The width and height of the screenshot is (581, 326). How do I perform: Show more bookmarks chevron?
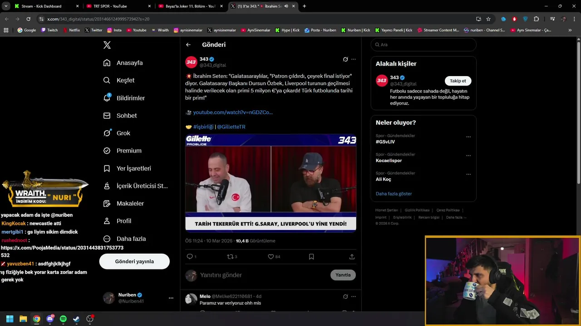[570, 30]
